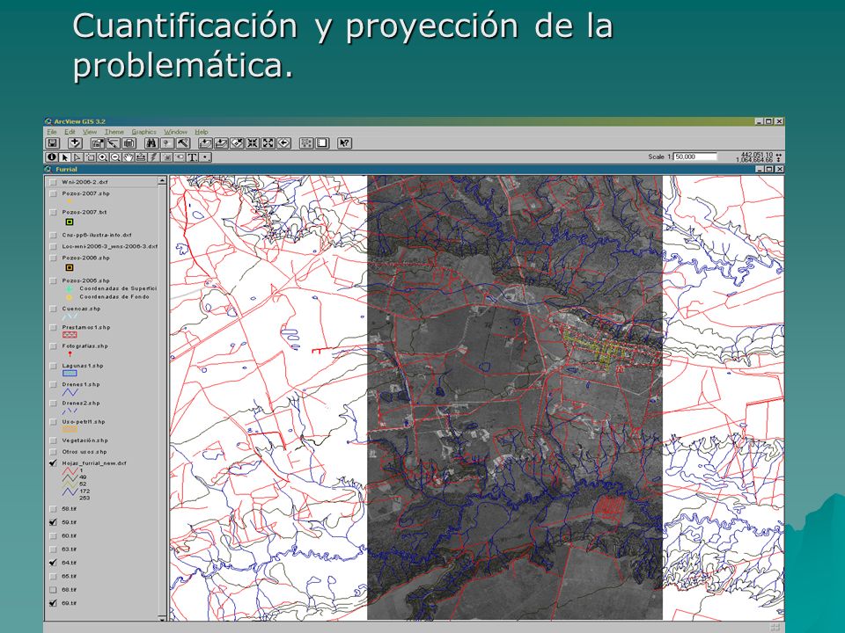Click Zoom to Previous Extent icon
845x633 pixels.
point(284,143)
